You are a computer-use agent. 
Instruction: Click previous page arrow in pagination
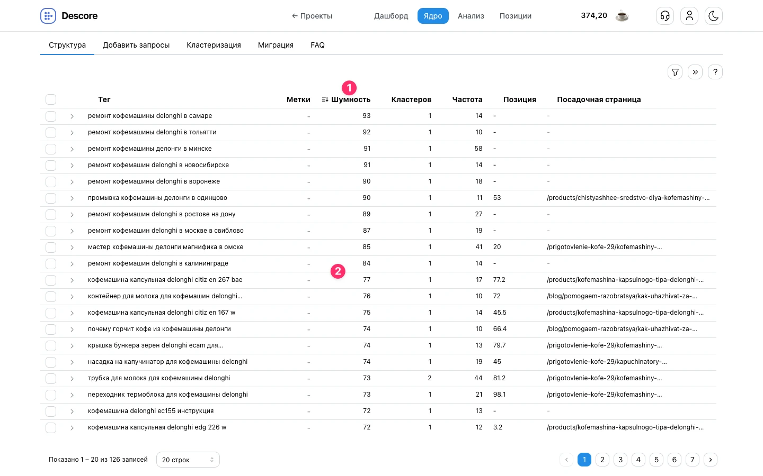(x=566, y=460)
